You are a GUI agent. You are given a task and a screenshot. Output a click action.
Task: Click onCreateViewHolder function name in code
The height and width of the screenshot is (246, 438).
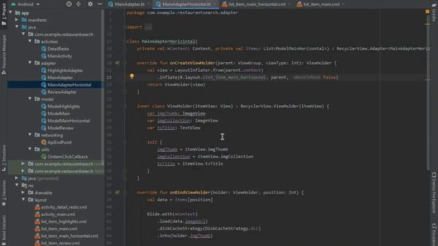192,63
